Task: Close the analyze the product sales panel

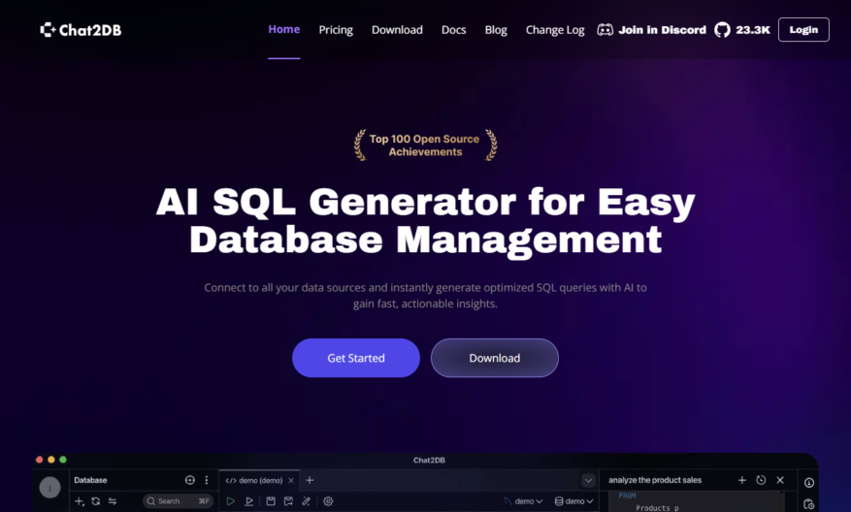Action: [x=780, y=480]
